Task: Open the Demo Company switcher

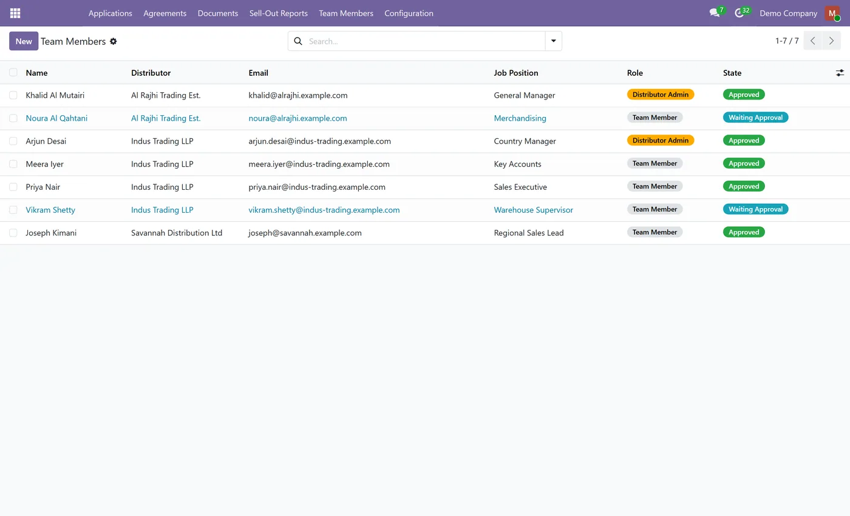Action: [788, 13]
